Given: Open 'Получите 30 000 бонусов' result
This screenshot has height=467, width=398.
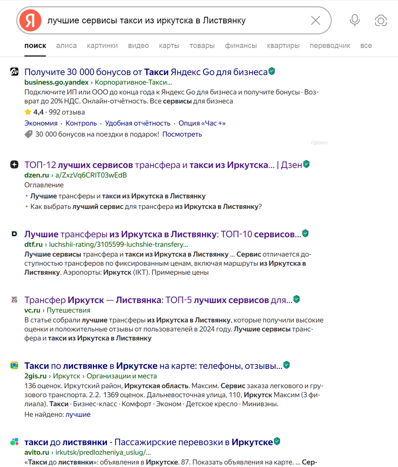Looking at the screenshot, I should (146, 72).
